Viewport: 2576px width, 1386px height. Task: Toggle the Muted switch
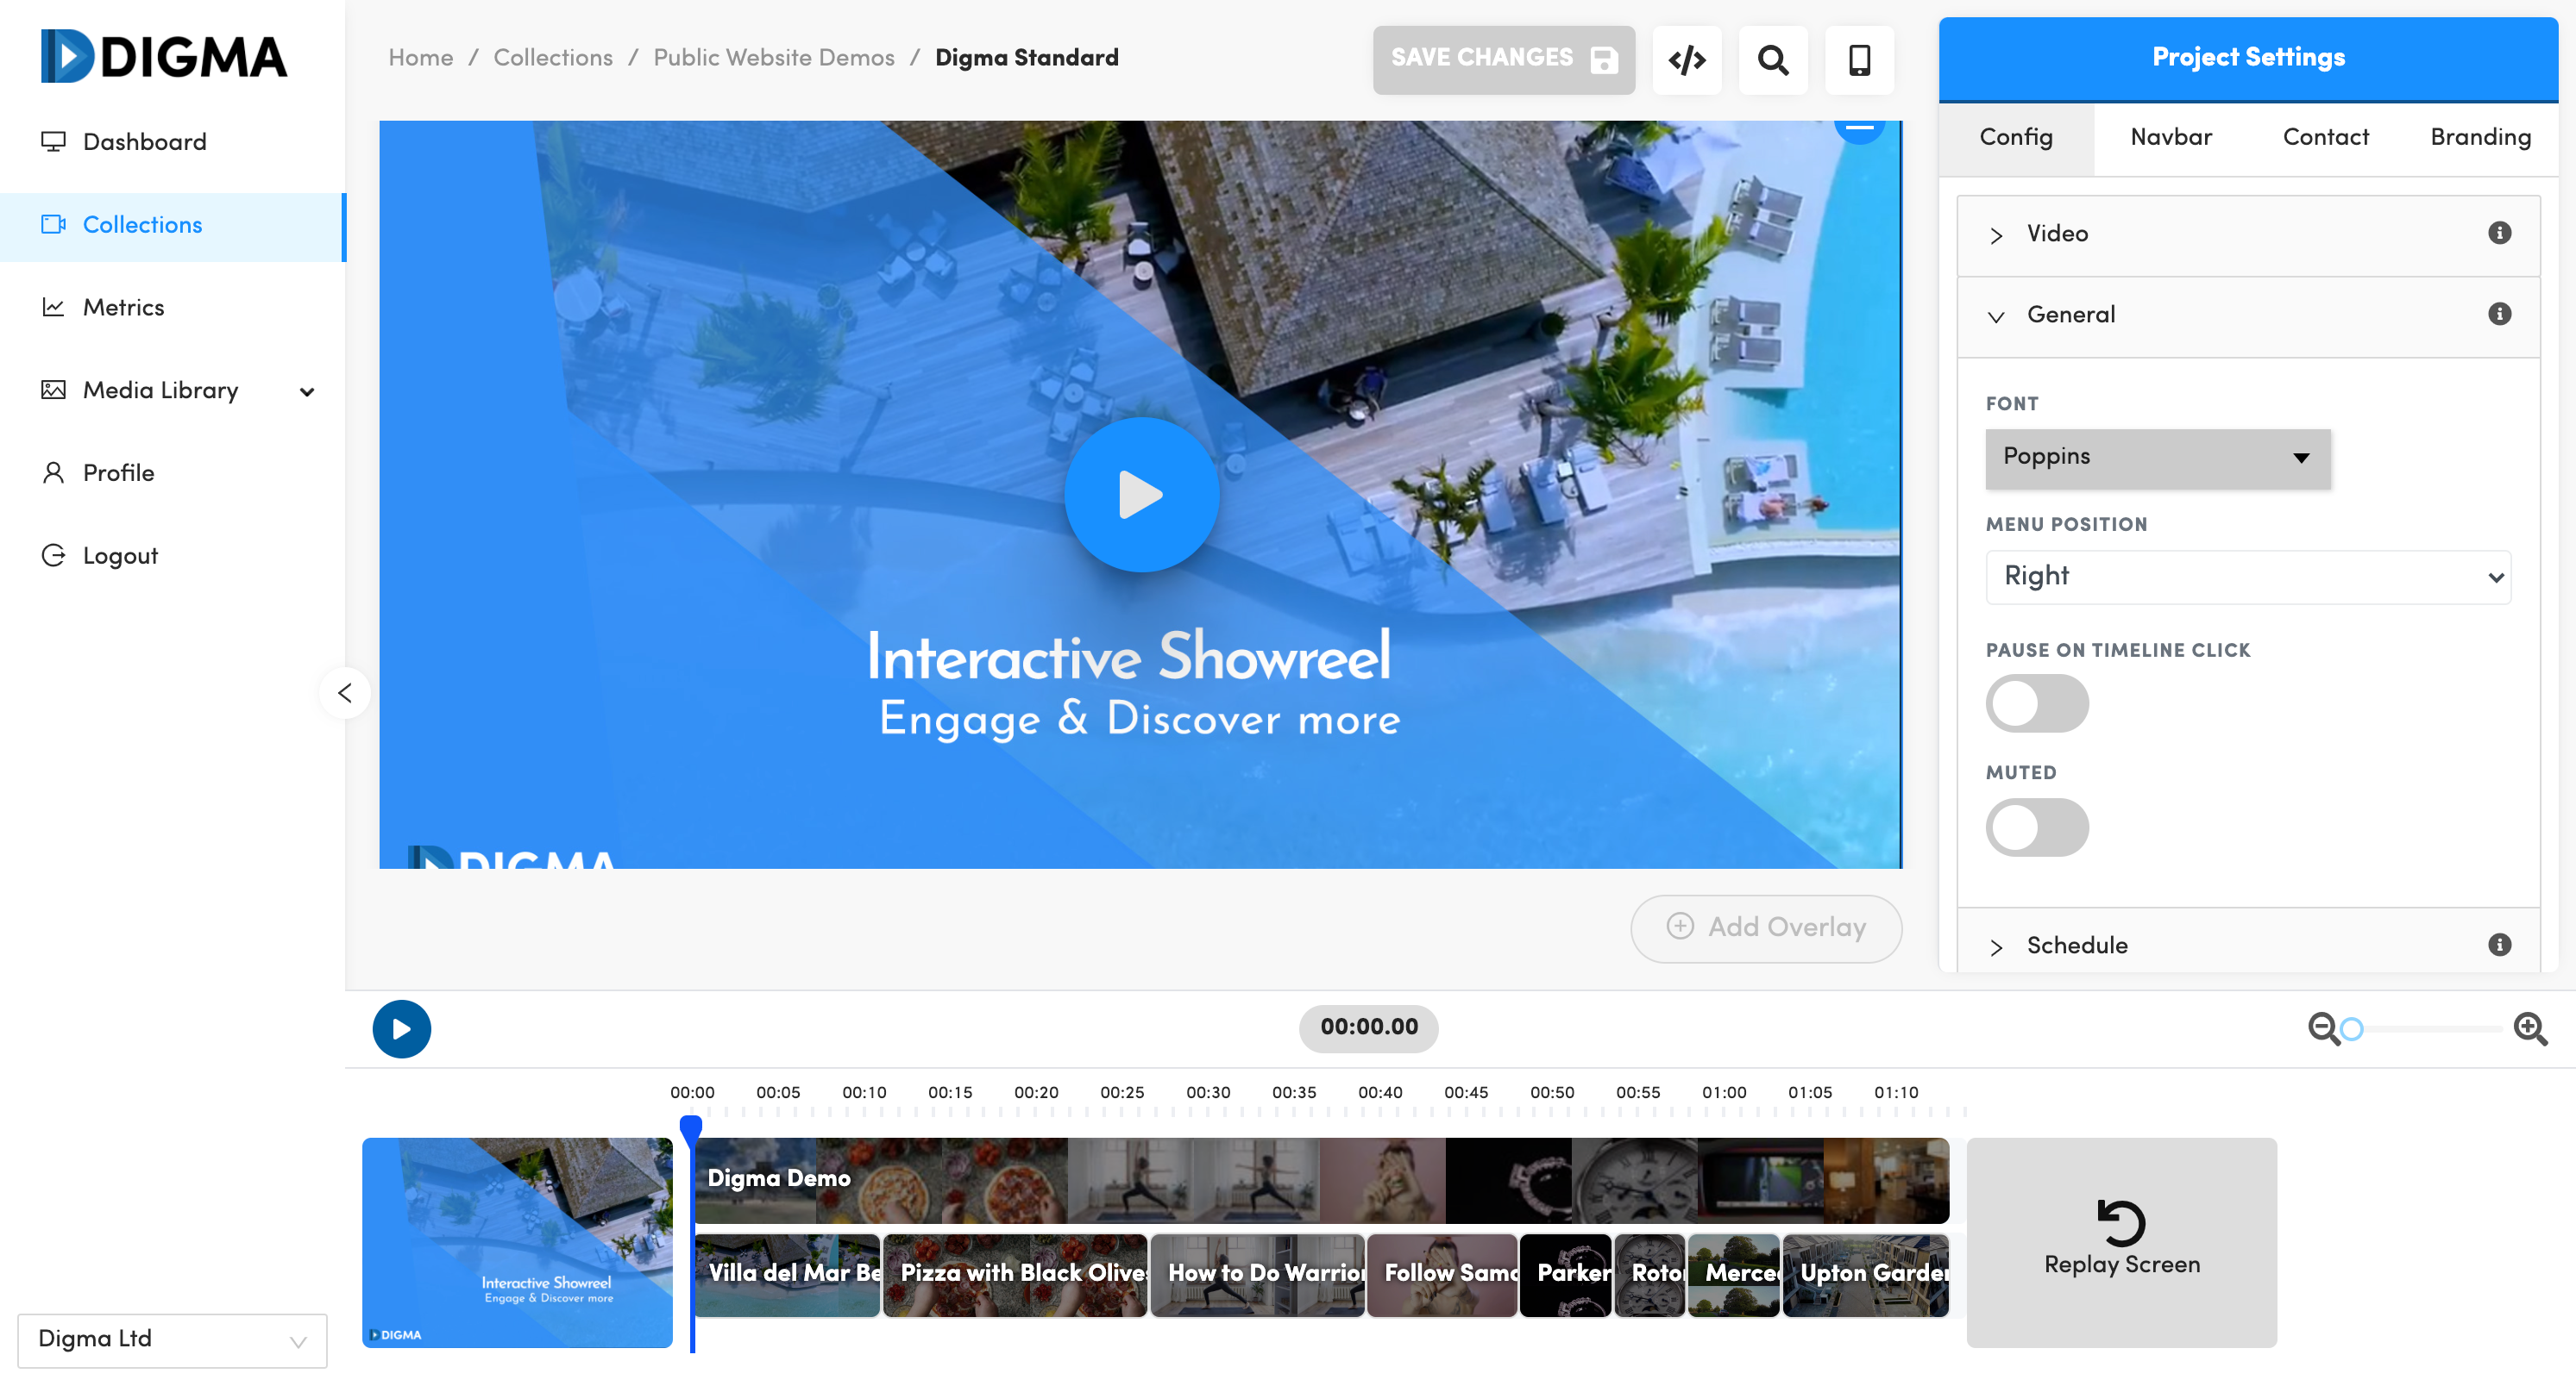coord(2036,827)
